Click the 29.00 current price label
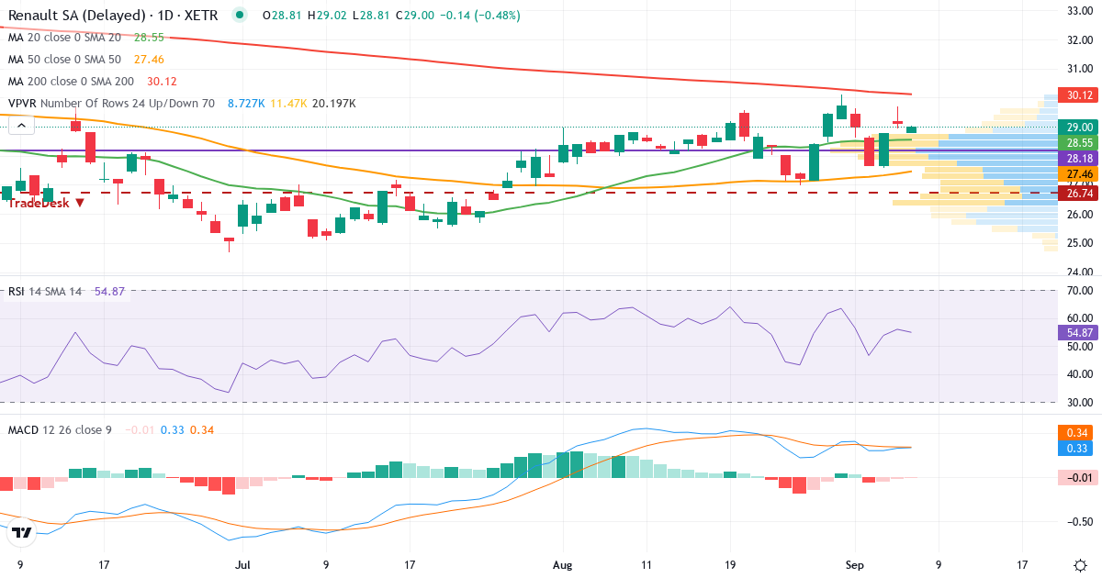Image resolution: width=1102 pixels, height=578 pixels. (x=1078, y=128)
